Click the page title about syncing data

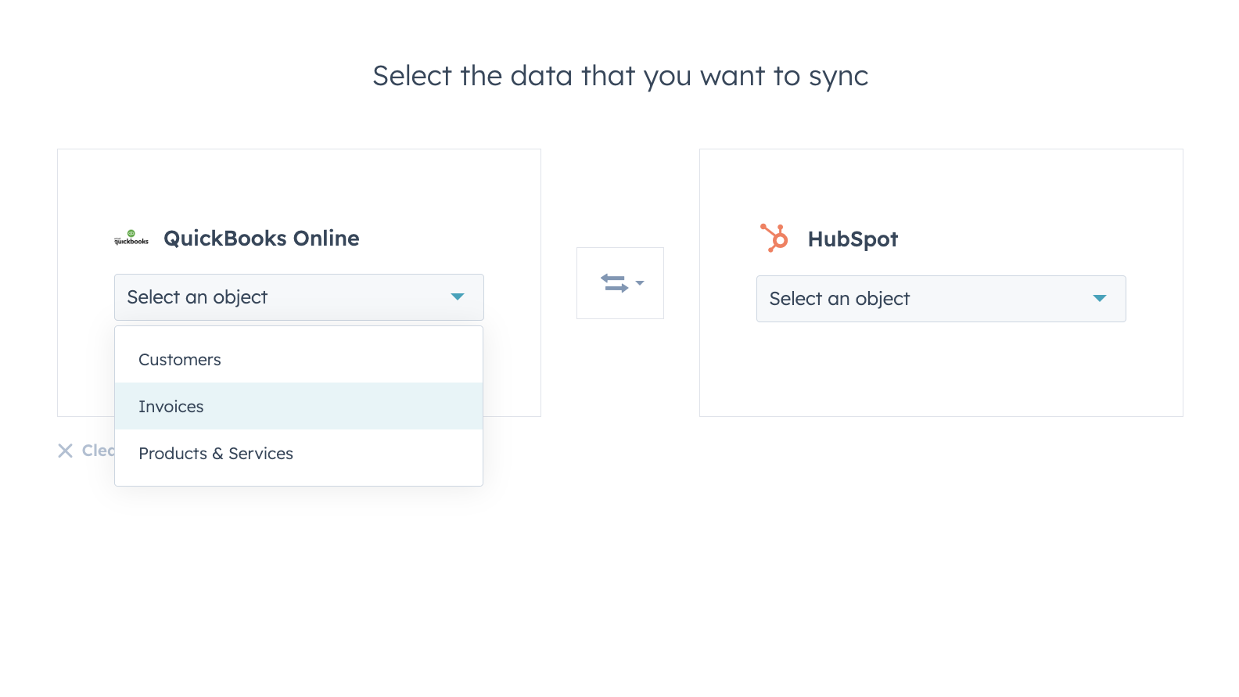tap(620, 76)
